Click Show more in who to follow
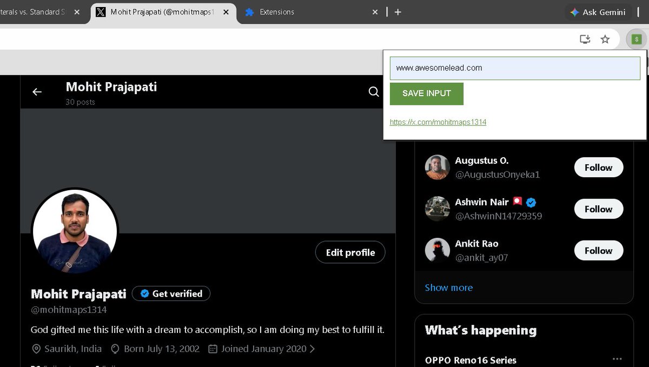 coord(449,288)
